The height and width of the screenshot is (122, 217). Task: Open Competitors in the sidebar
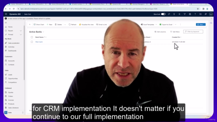[12, 82]
